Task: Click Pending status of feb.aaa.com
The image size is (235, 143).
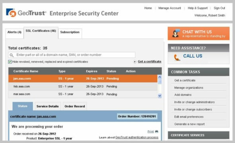Action: coord(112,87)
